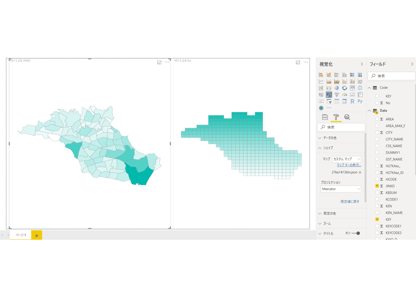
Task: Select the area chart visual
Action: point(329,81)
